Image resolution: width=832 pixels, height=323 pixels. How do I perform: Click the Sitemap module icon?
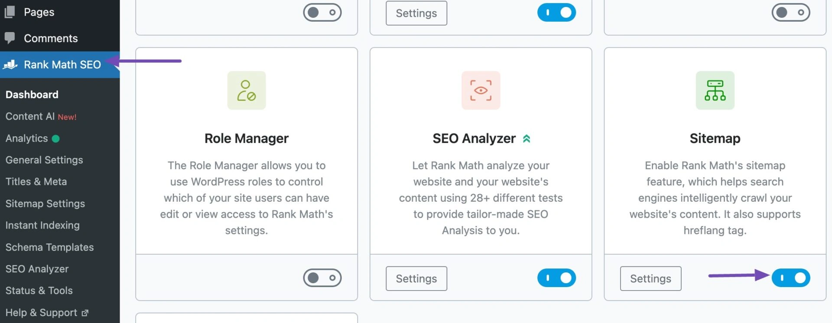tap(715, 90)
